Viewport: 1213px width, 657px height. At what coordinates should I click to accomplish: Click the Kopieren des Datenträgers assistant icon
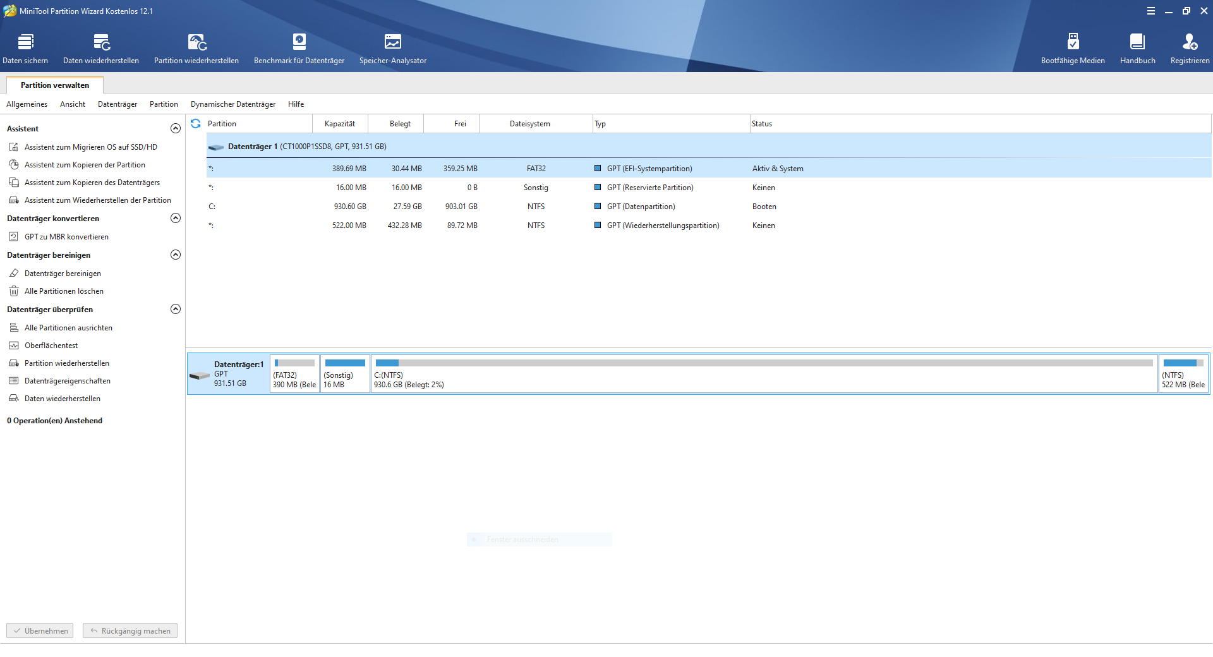[x=14, y=183]
